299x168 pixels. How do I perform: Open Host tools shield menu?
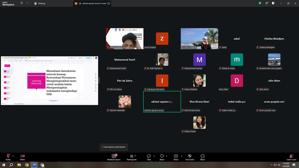[x=190, y=157]
